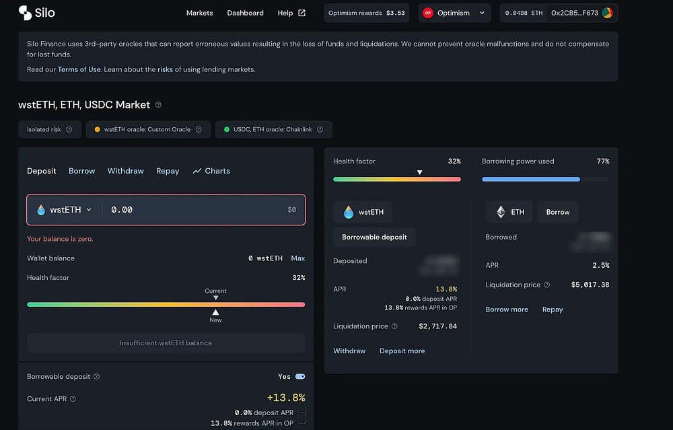Click the Insufficient wstETH balance button

[x=166, y=343]
